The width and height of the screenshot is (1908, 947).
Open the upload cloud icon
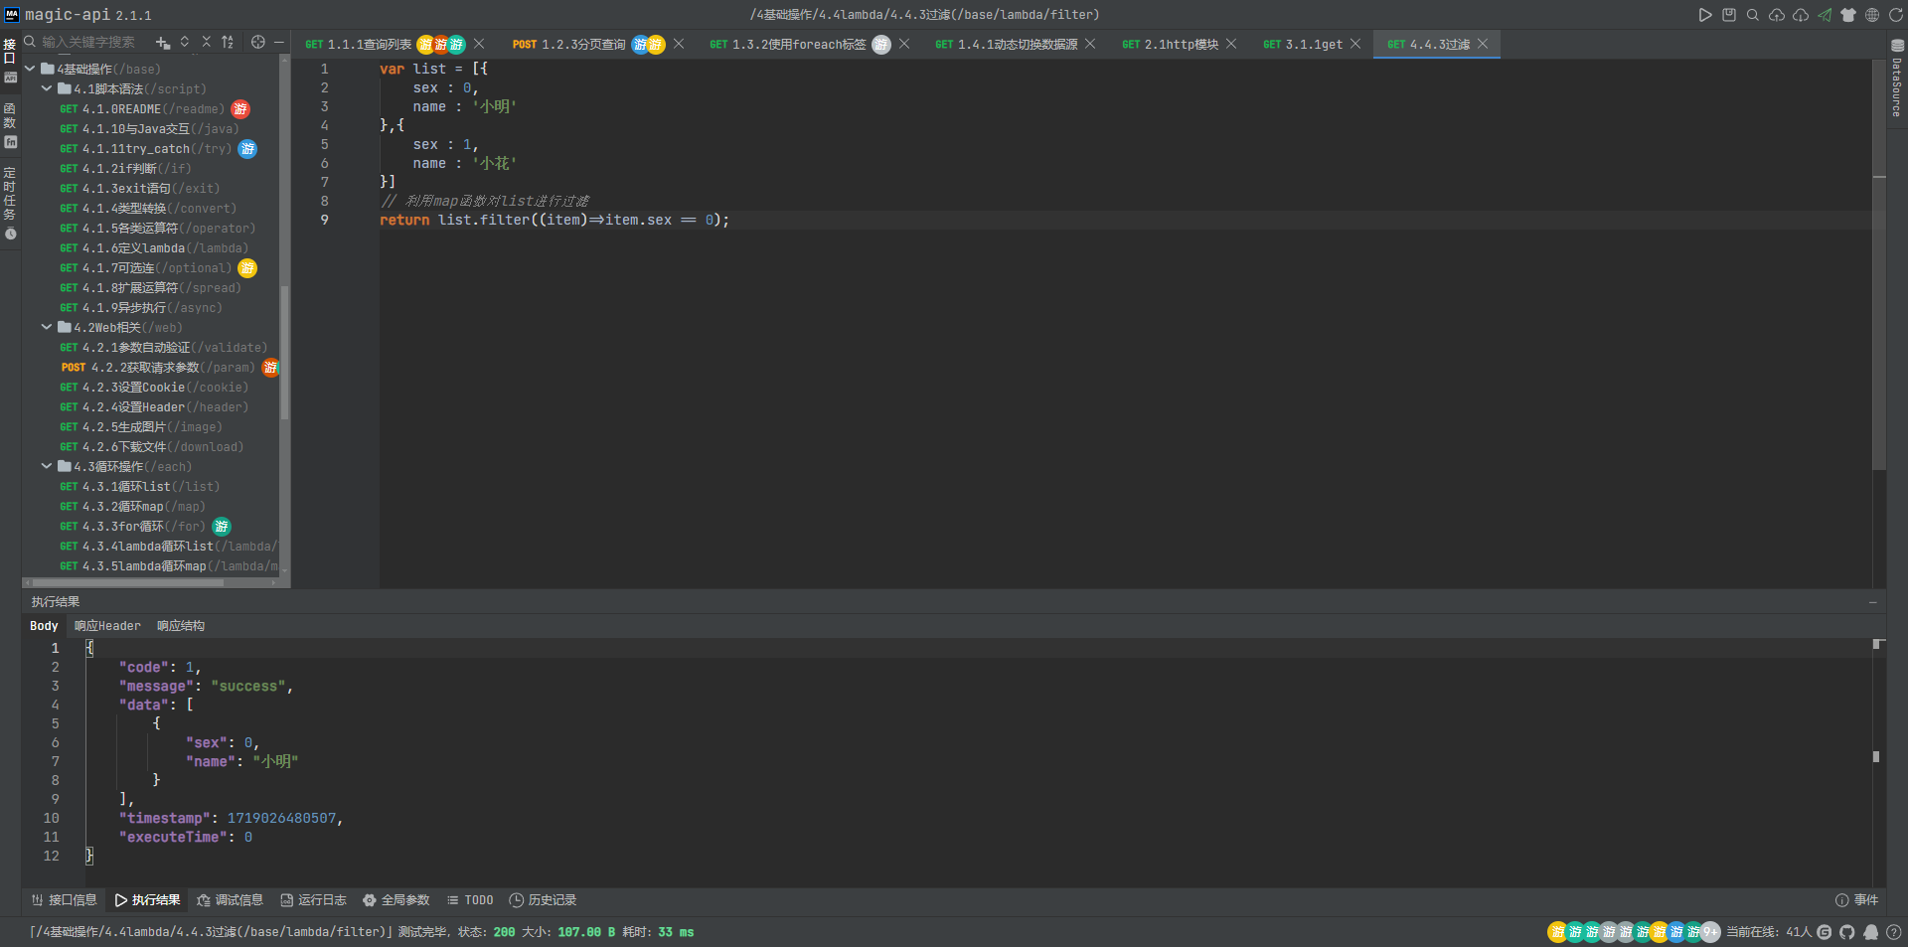pyautogui.click(x=1777, y=15)
